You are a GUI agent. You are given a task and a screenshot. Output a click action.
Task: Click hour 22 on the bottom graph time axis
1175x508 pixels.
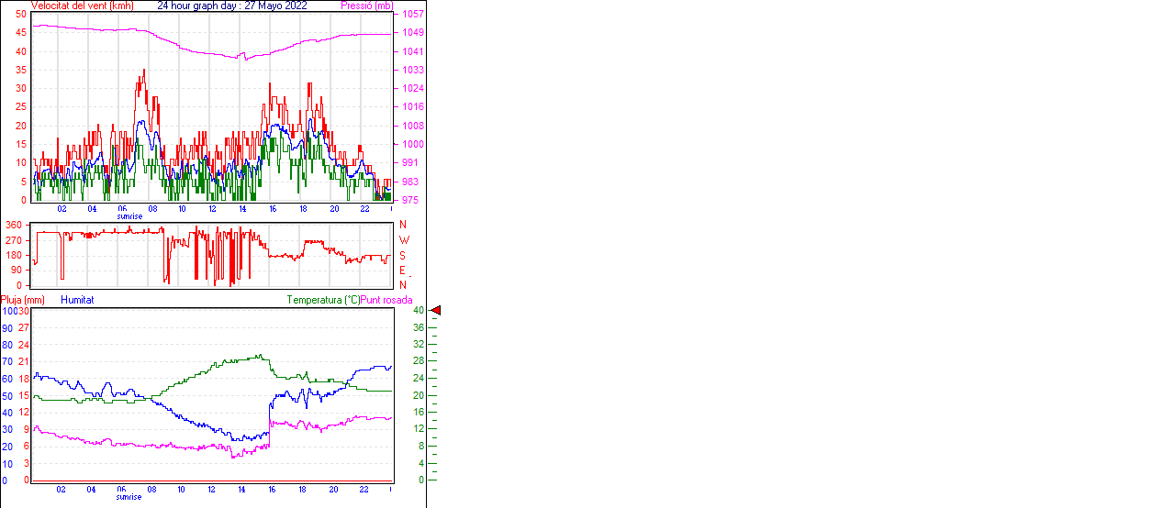coord(364,490)
